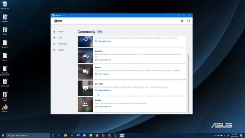
Task: Click the Live Help card title
Action: coord(99,84)
